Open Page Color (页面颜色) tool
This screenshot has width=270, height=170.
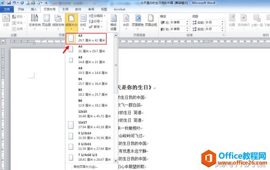[x=138, y=22]
